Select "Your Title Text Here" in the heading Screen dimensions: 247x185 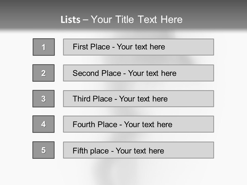tap(137, 20)
